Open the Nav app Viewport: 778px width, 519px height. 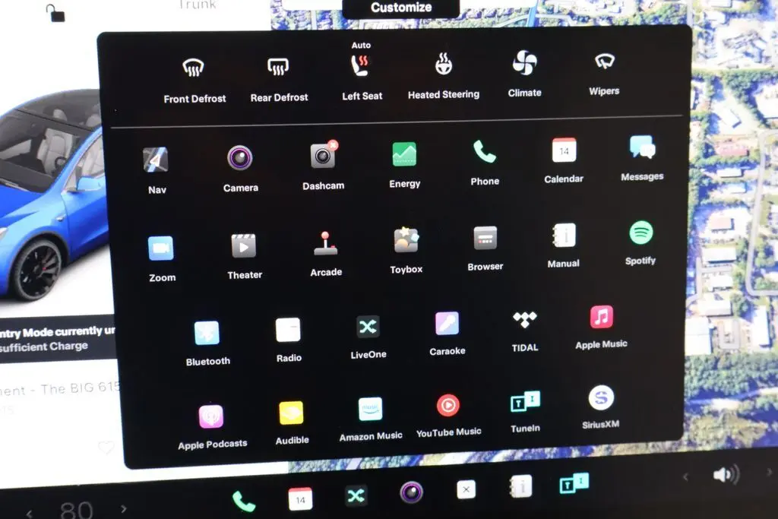pos(157,170)
